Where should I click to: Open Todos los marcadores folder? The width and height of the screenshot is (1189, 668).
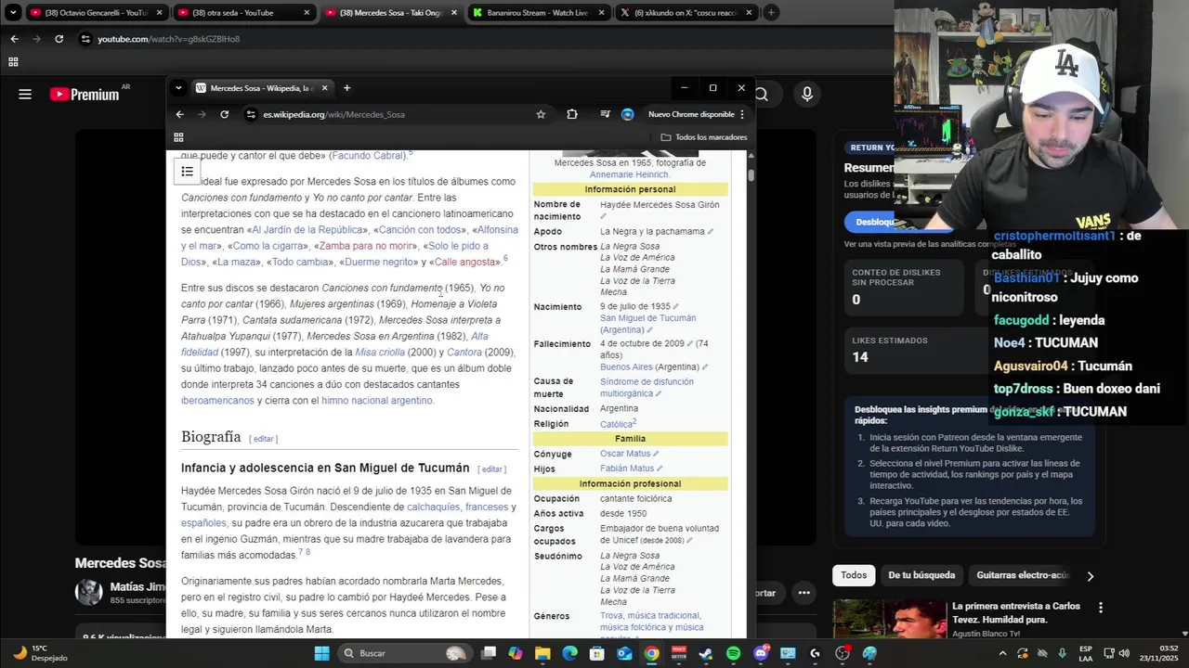[703, 137]
